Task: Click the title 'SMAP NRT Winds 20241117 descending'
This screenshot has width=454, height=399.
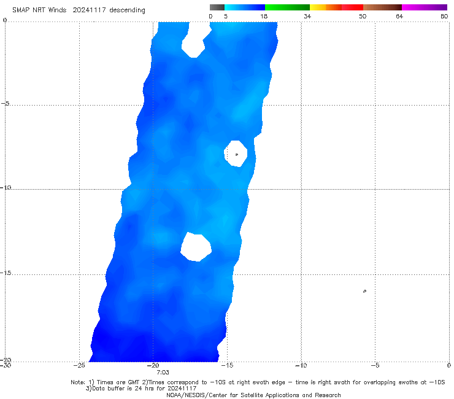Action: point(79,10)
